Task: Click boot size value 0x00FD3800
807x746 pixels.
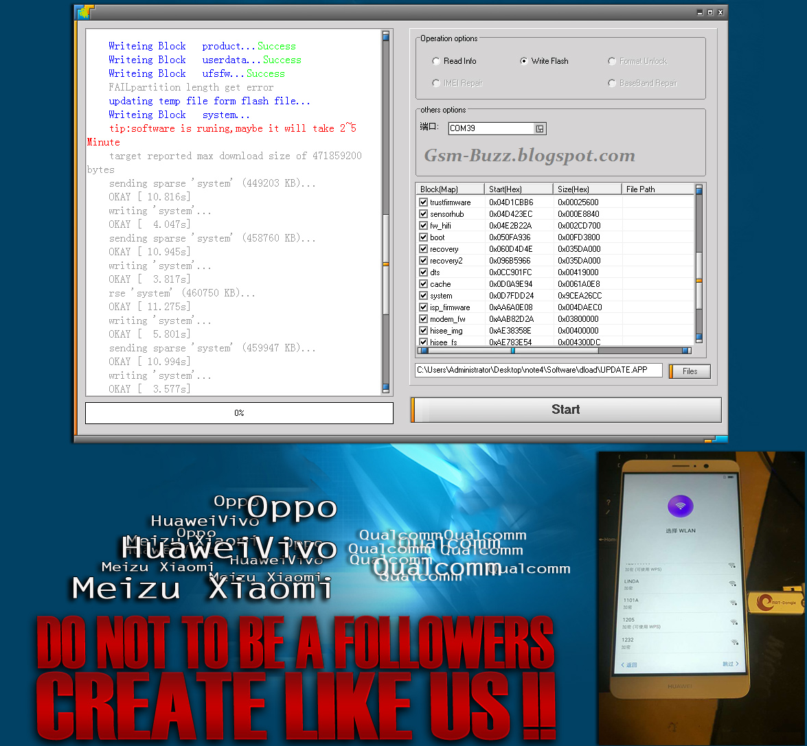Action: 578,237
